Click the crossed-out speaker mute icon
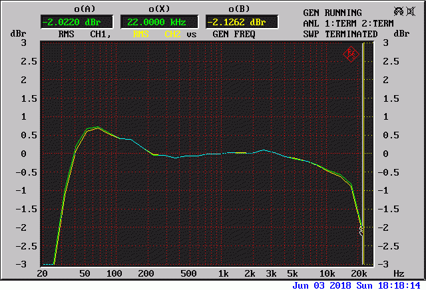 click(411, 11)
